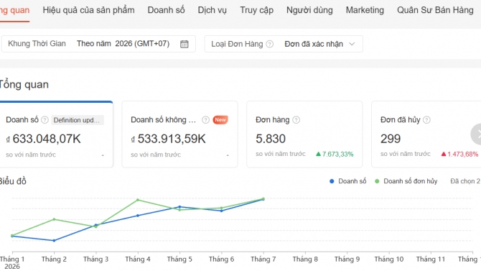Switch to Người dùng tab
This screenshot has height=271, width=481.
309,10
